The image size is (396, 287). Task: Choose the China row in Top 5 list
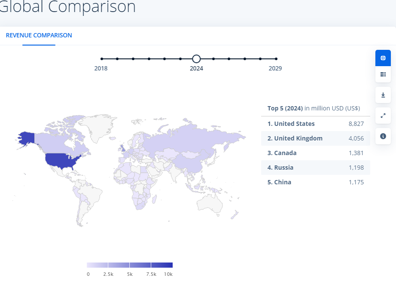click(315, 182)
